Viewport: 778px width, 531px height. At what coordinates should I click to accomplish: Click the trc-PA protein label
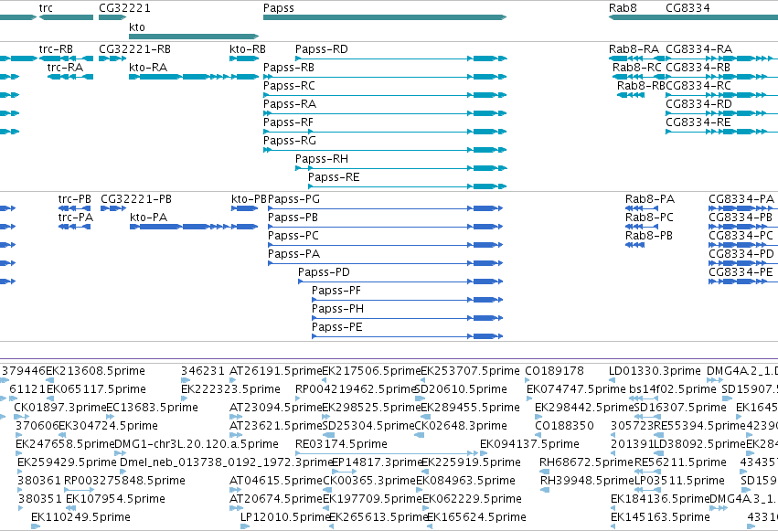tap(75, 218)
